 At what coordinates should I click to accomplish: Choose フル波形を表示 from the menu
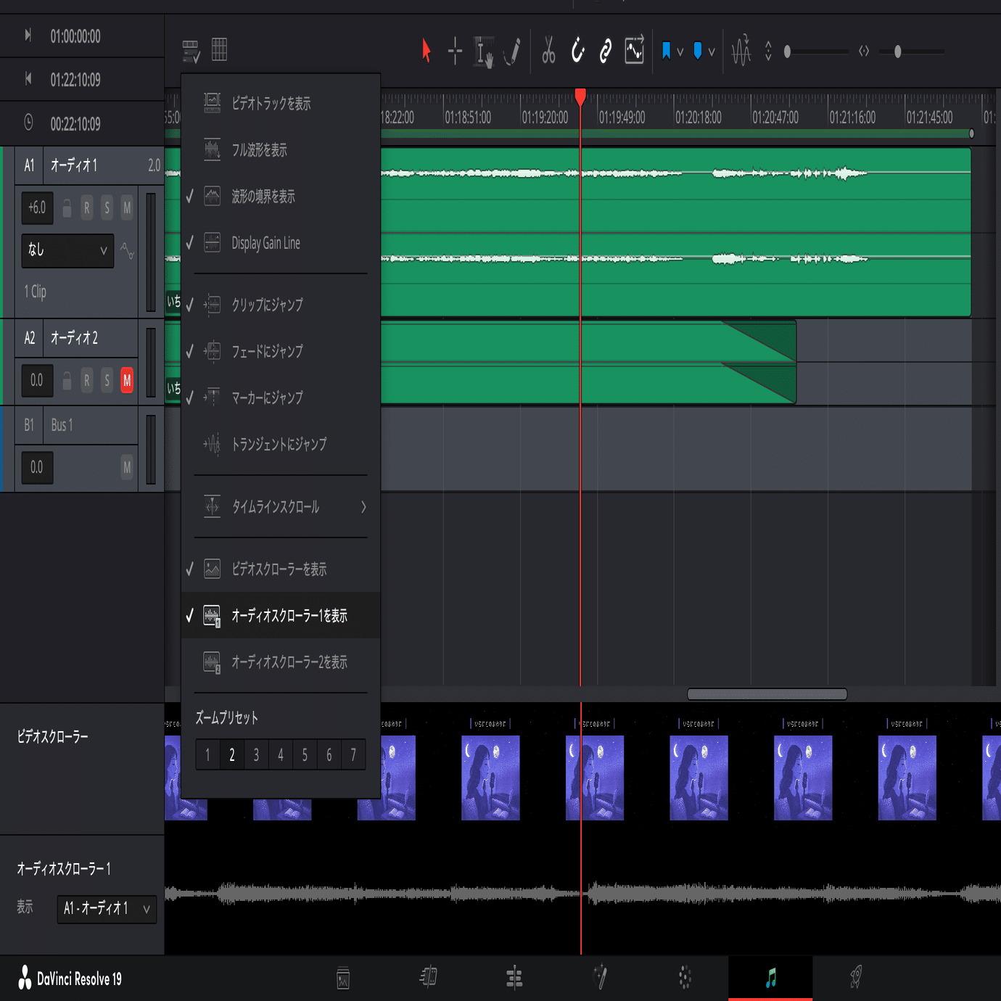tap(281, 150)
